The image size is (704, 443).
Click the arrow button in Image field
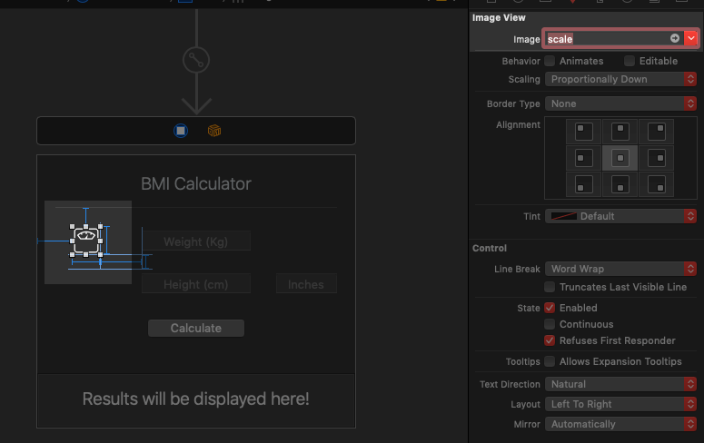pos(674,38)
